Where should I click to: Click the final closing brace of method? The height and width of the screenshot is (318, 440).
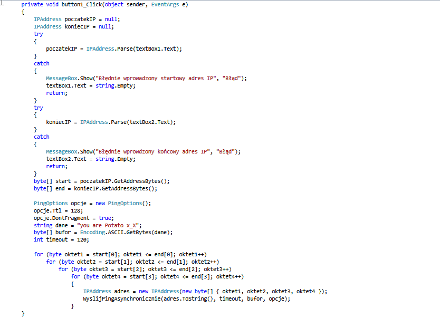click(x=23, y=314)
